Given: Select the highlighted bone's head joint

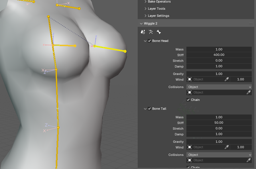Looking at the screenshot, I should pos(94,46).
